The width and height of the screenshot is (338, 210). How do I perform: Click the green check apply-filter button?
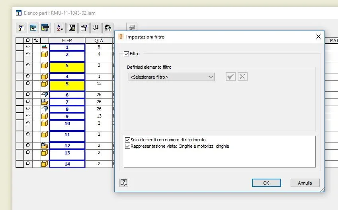(x=231, y=77)
